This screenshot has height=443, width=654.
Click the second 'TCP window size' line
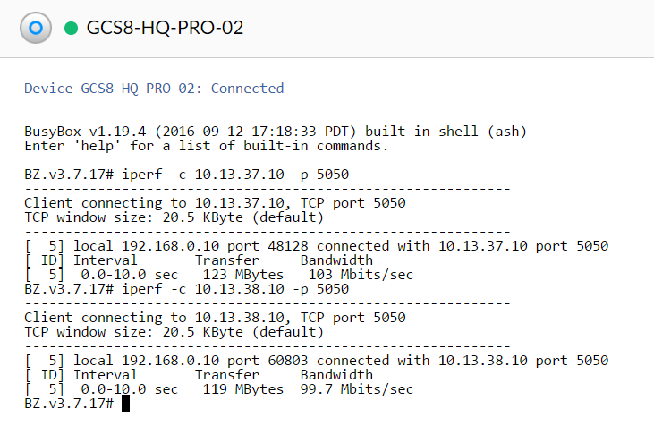(174, 332)
